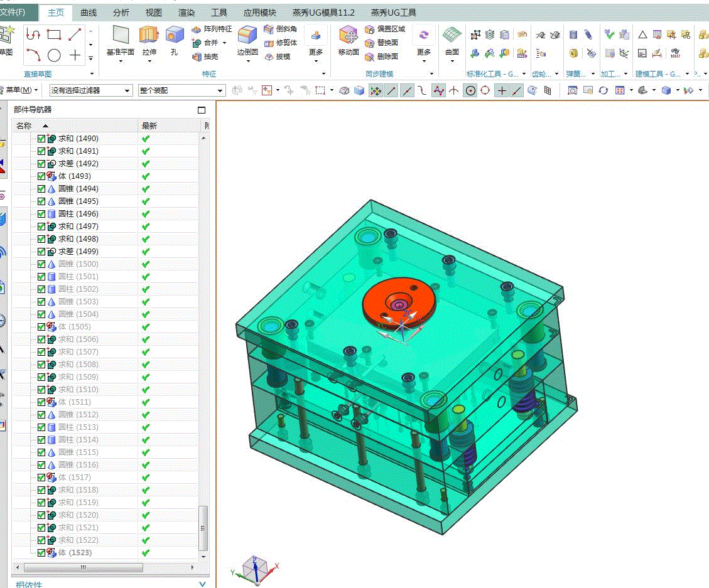Click the triangle icon in modeling tools

(x=642, y=35)
